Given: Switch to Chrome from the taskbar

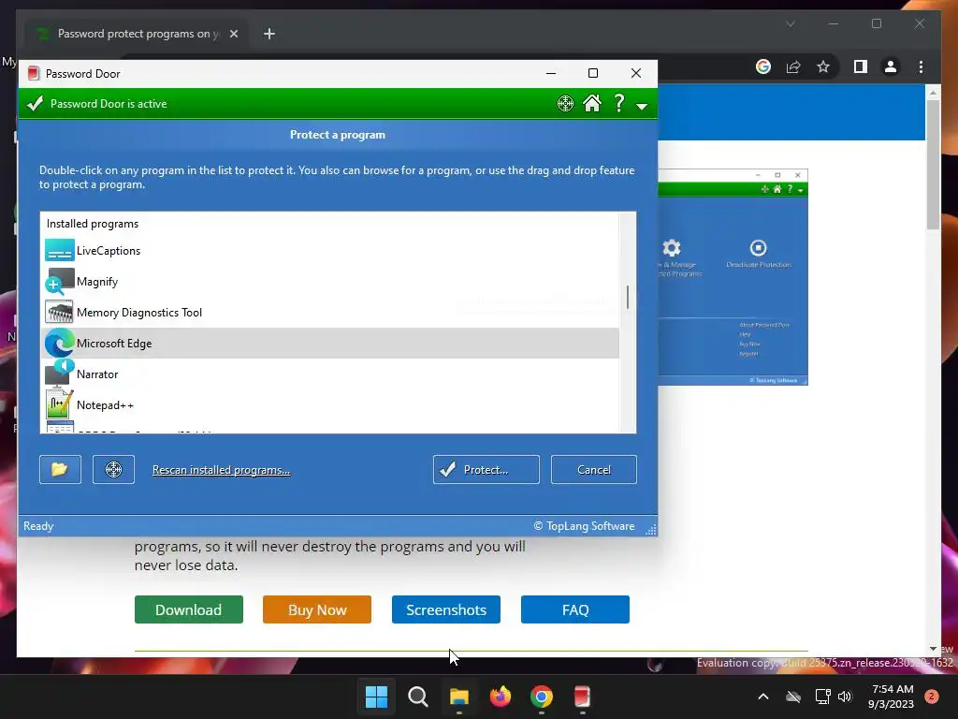Looking at the screenshot, I should 542,697.
